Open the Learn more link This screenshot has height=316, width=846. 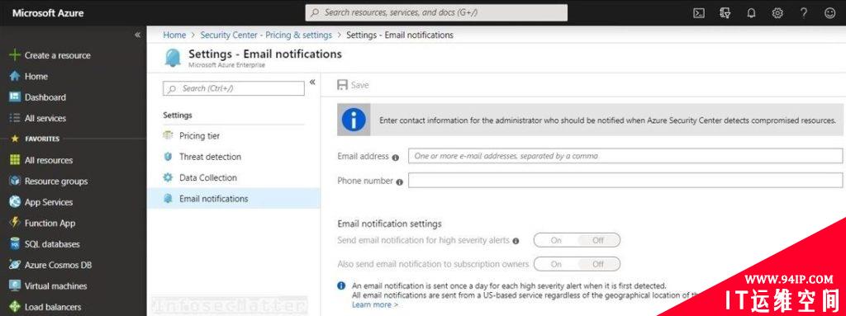pos(374,304)
